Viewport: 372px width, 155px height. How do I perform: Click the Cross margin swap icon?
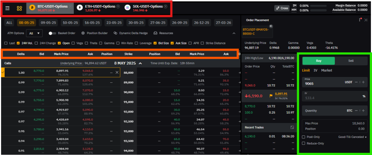coord(278,8)
